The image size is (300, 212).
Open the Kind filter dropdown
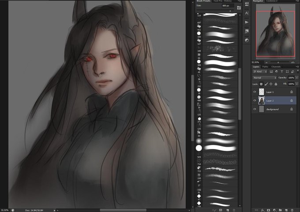[x=260, y=71]
